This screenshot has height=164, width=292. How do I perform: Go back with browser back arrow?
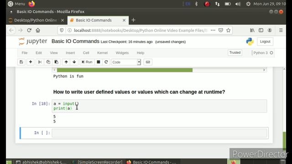click(x=11, y=31)
